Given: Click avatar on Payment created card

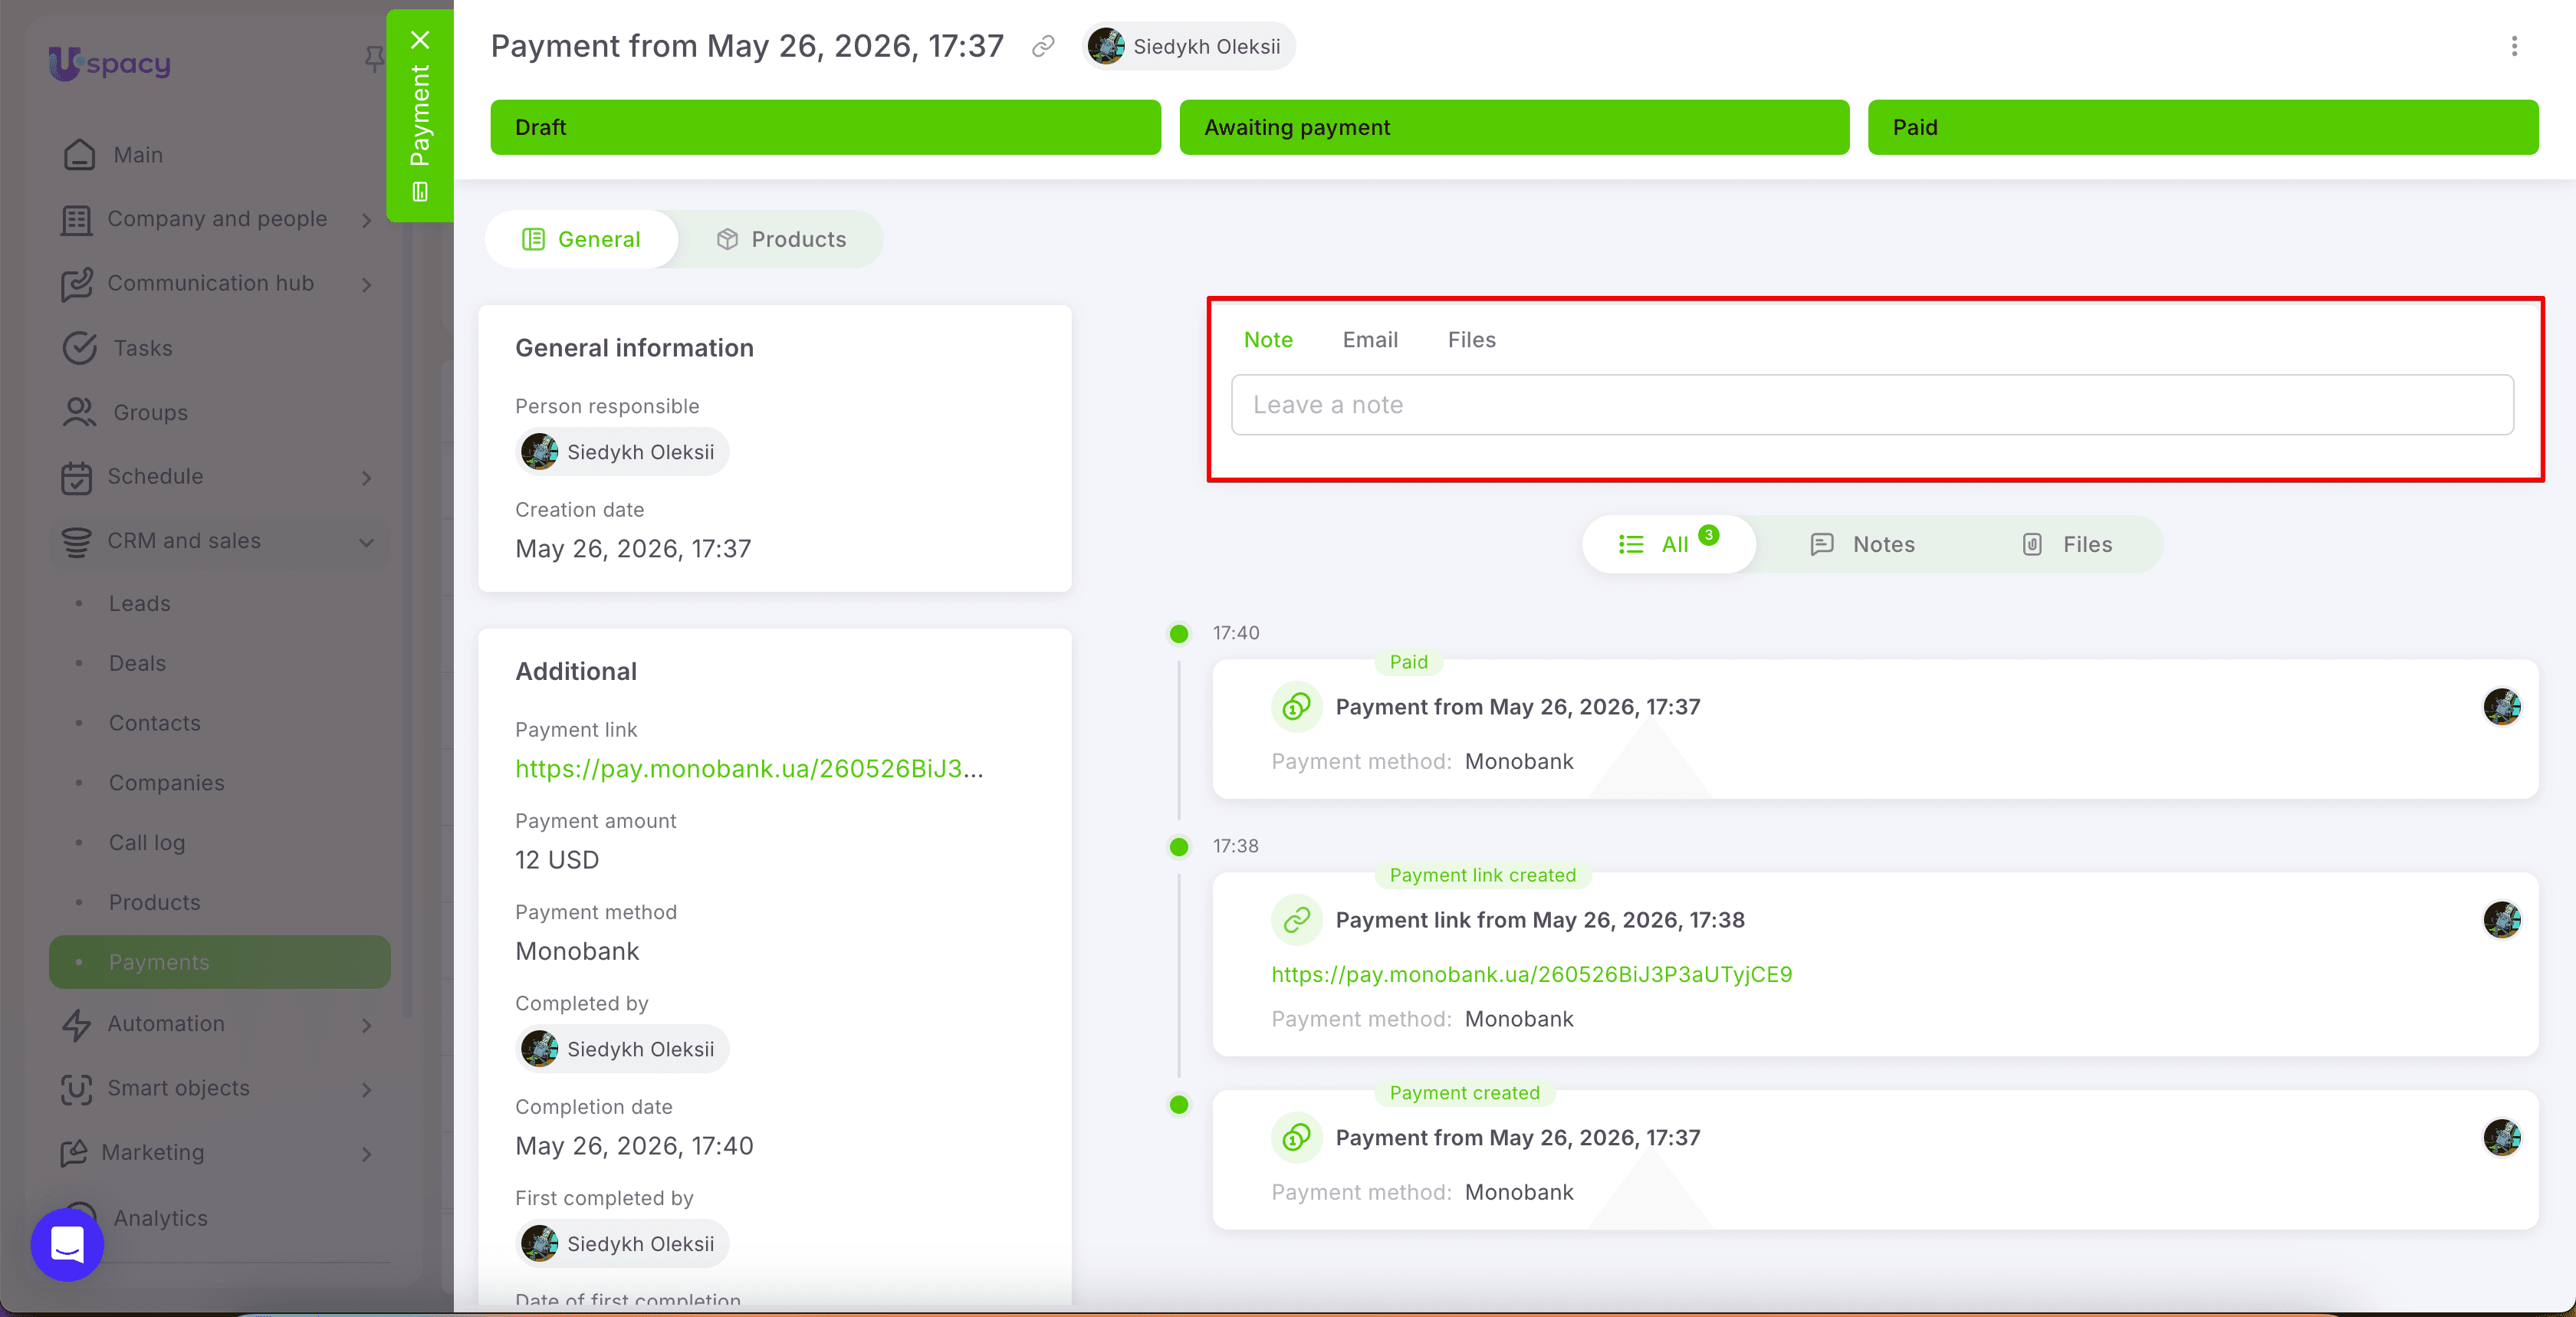Looking at the screenshot, I should (2502, 1138).
